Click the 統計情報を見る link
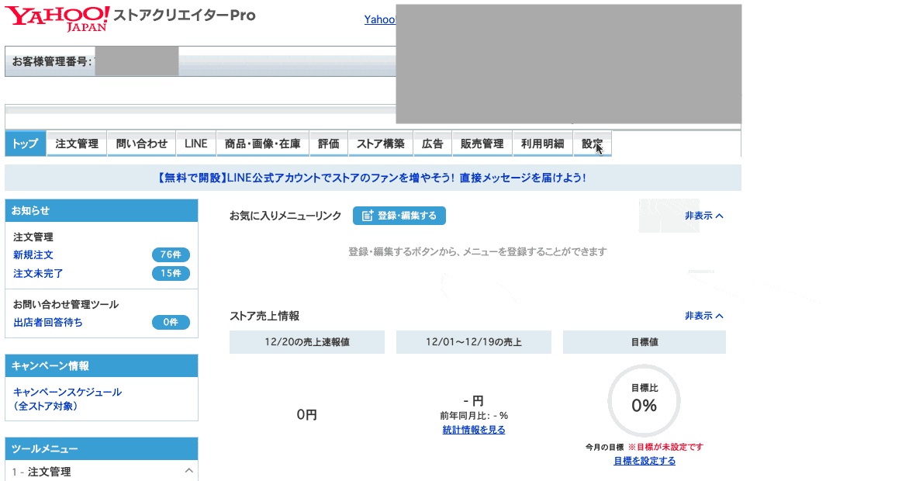The height and width of the screenshot is (481, 902). click(473, 428)
